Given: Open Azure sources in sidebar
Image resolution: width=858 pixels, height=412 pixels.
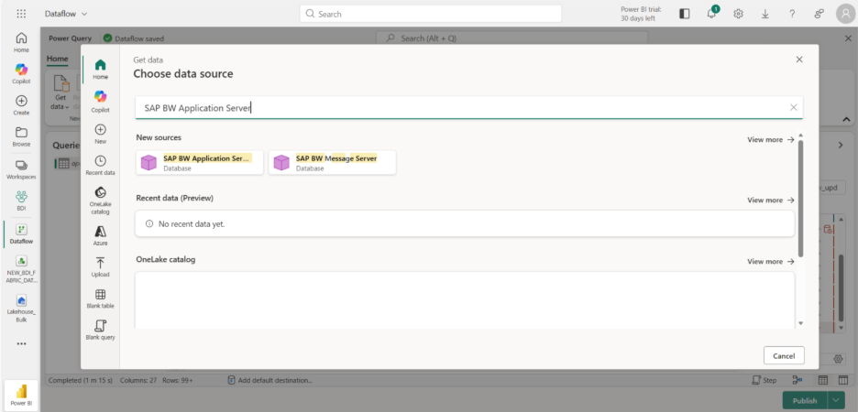Looking at the screenshot, I should coord(100,234).
